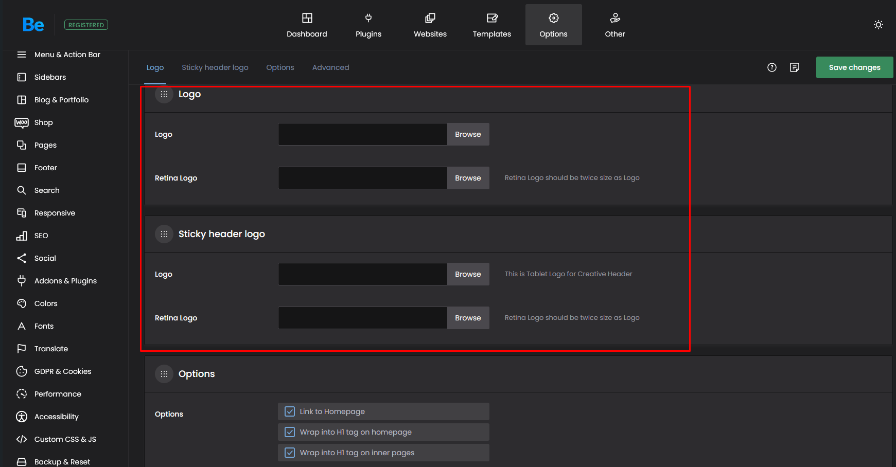The height and width of the screenshot is (467, 896).
Task: Collapse the Sticky header logo section handle
Action: pyautogui.click(x=164, y=234)
